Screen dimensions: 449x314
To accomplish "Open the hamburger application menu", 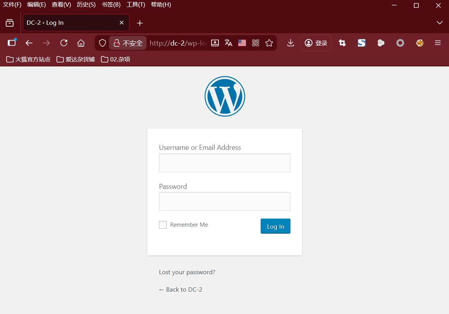I will [x=437, y=43].
